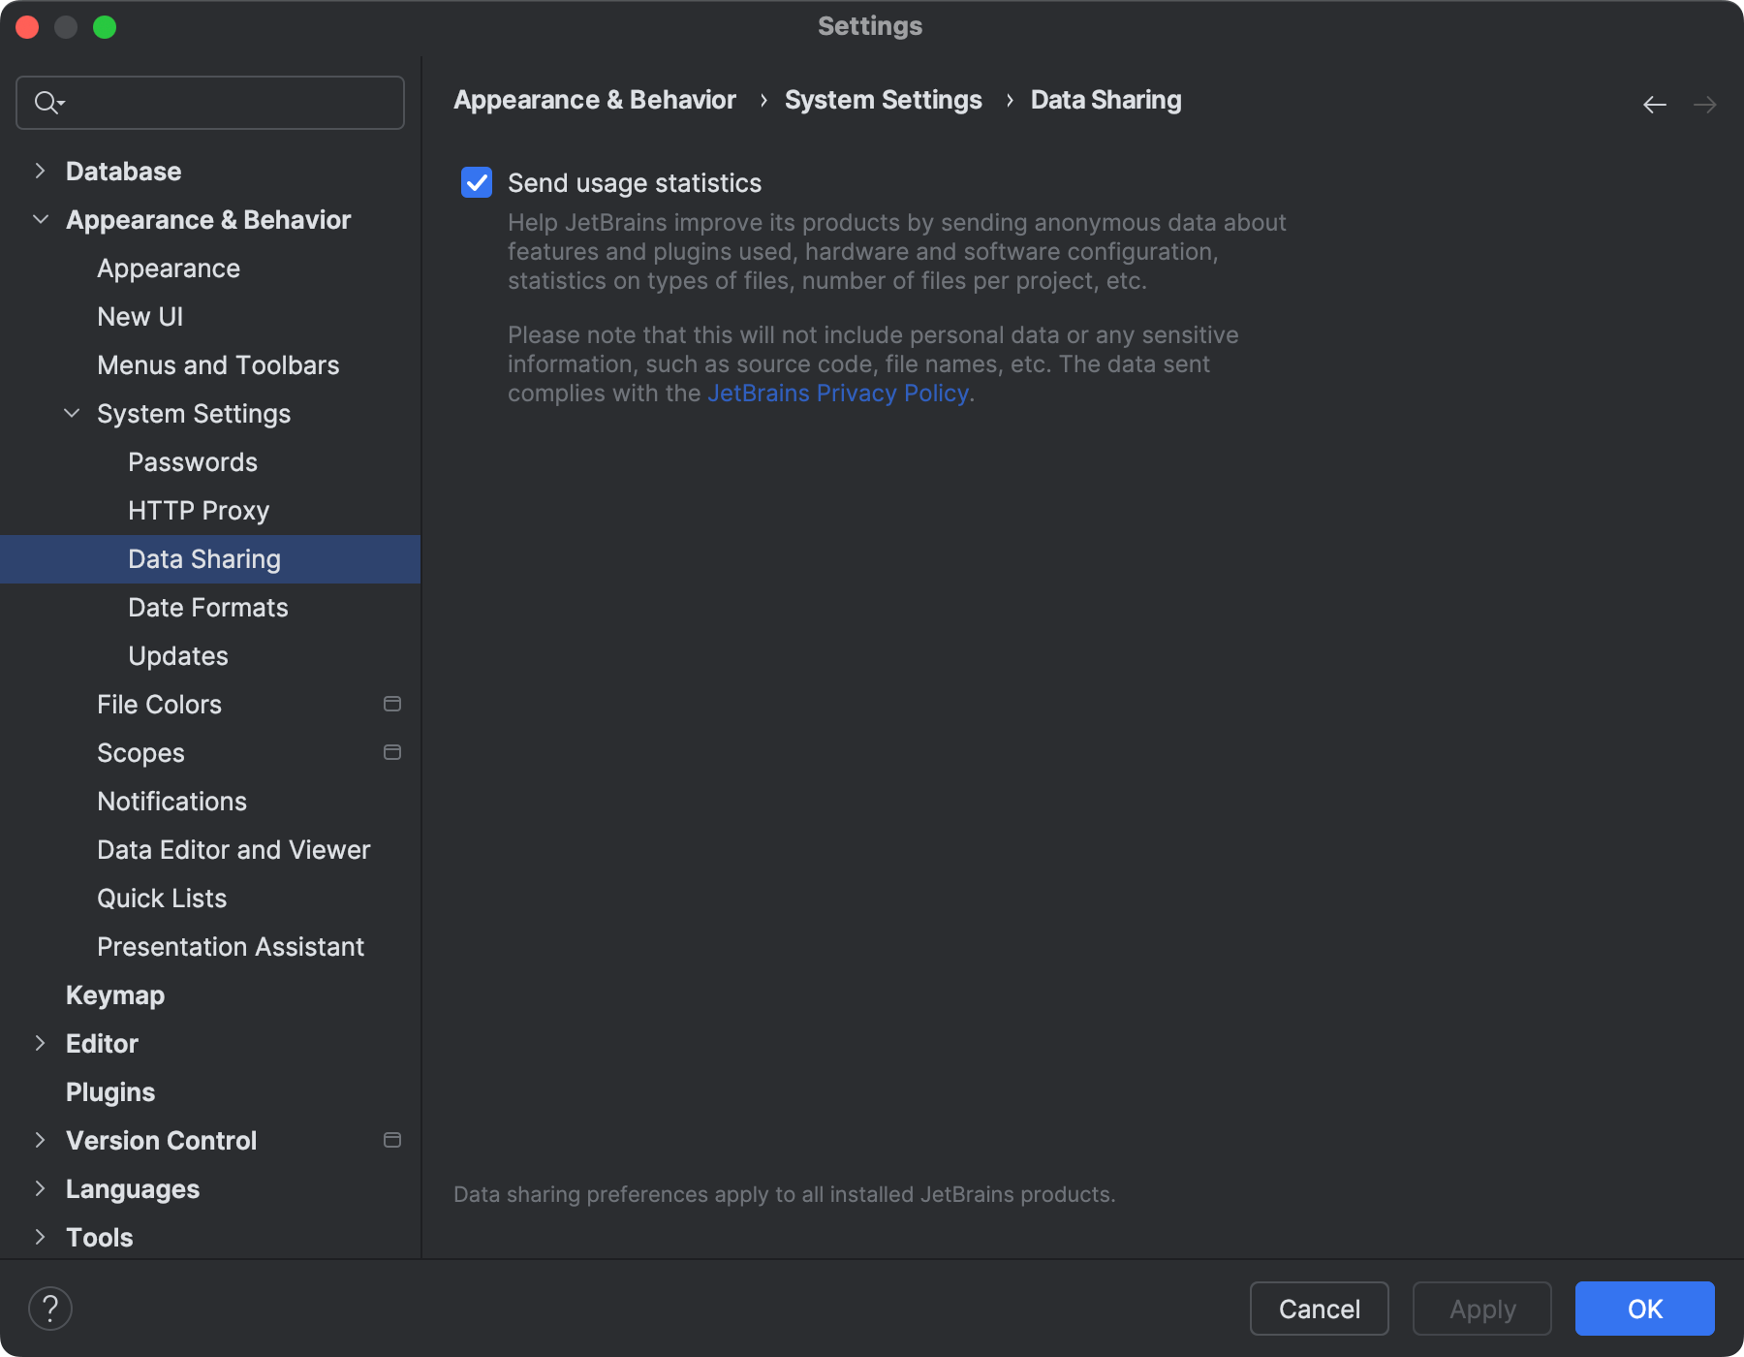Screen dimensions: 1744x1357
Task: Open Appearance & Behavior from the breadcrumb
Action: [x=594, y=99]
